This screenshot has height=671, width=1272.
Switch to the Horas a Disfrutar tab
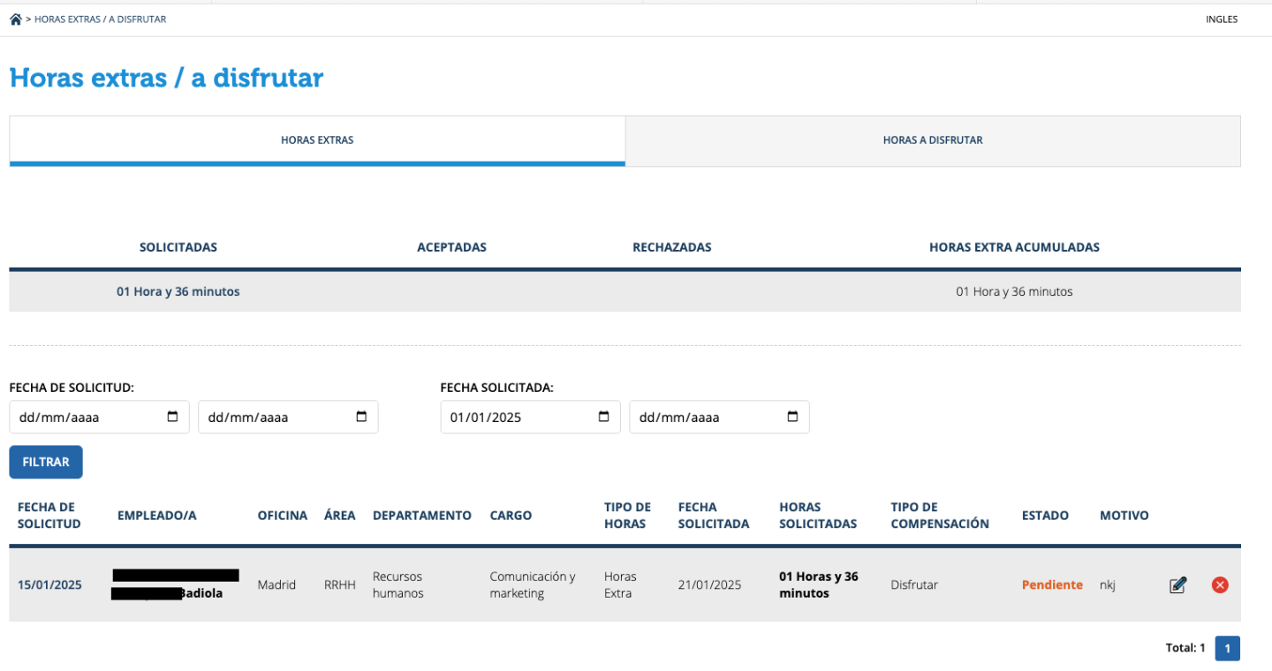[932, 140]
